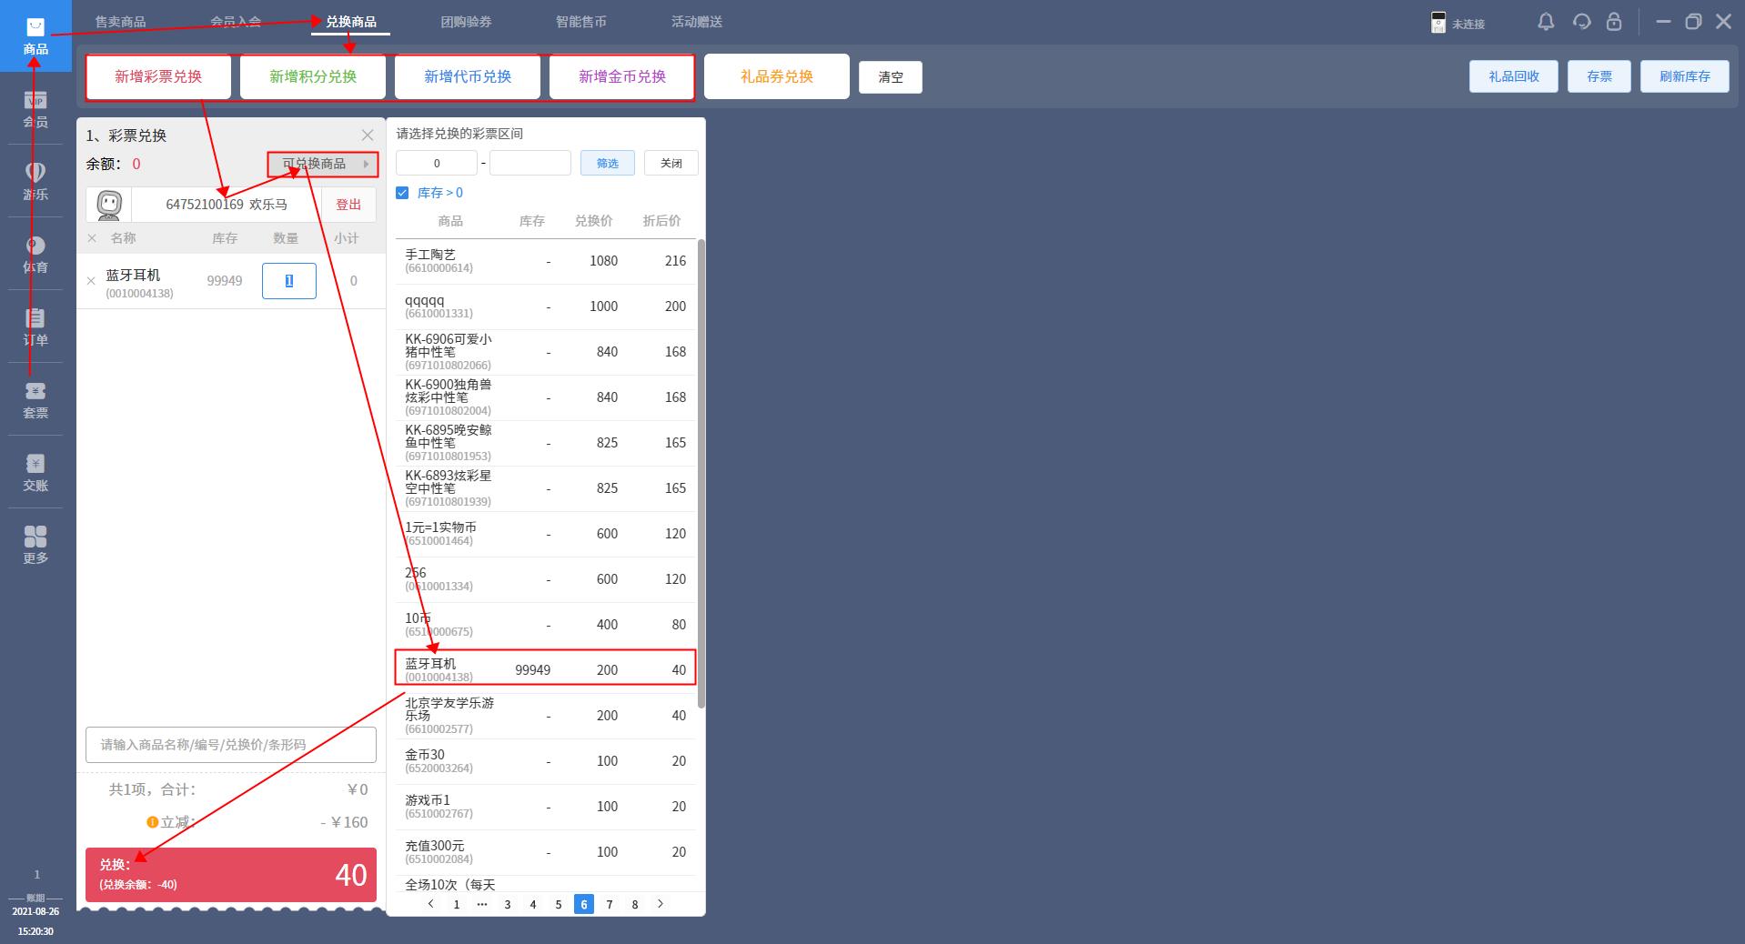Image resolution: width=1745 pixels, height=944 pixels.
Task: Open the 更多 sidebar section
Action: tap(35, 546)
